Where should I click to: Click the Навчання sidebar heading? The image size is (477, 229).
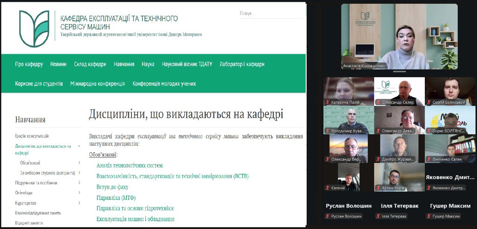click(x=30, y=120)
